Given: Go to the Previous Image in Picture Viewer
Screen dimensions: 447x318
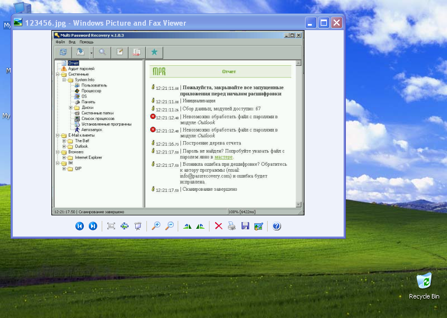Looking at the screenshot, I should pyautogui.click(x=79, y=226).
